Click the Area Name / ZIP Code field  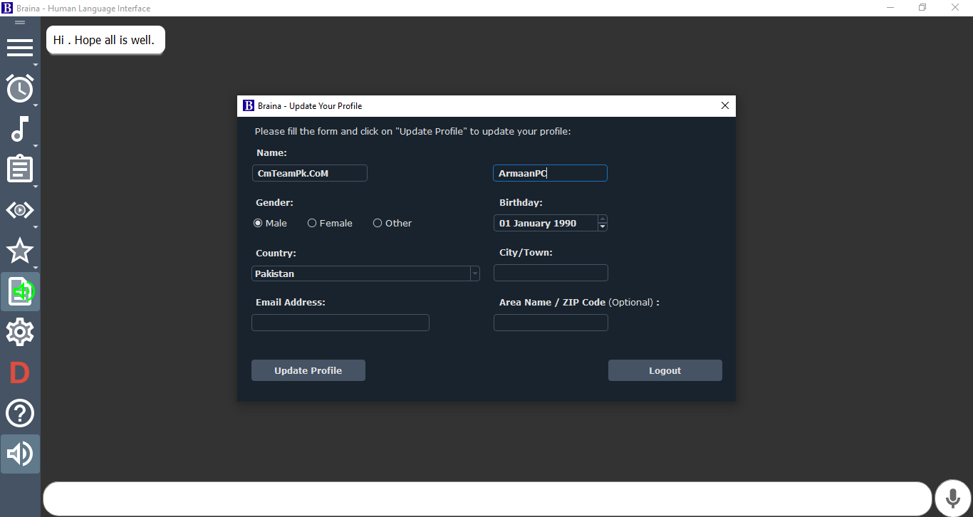click(551, 323)
